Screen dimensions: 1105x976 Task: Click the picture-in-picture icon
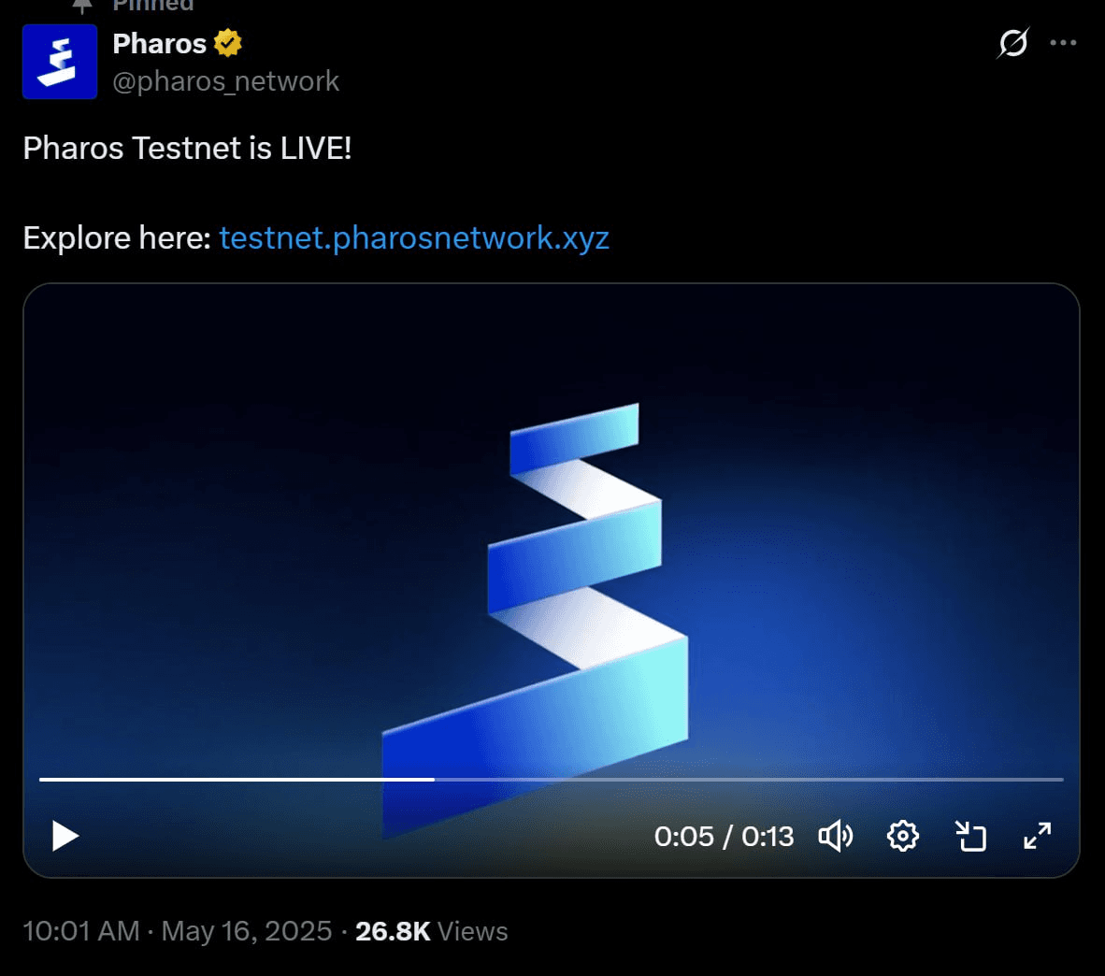970,837
